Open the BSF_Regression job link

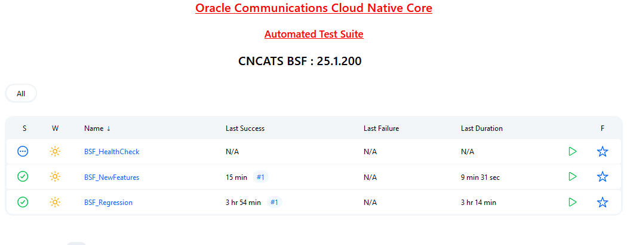pos(108,203)
